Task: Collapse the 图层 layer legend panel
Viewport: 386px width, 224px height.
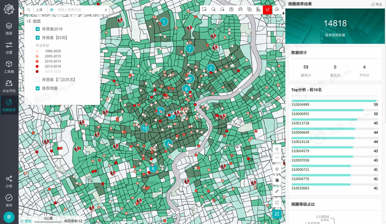Action: (x=29, y=21)
